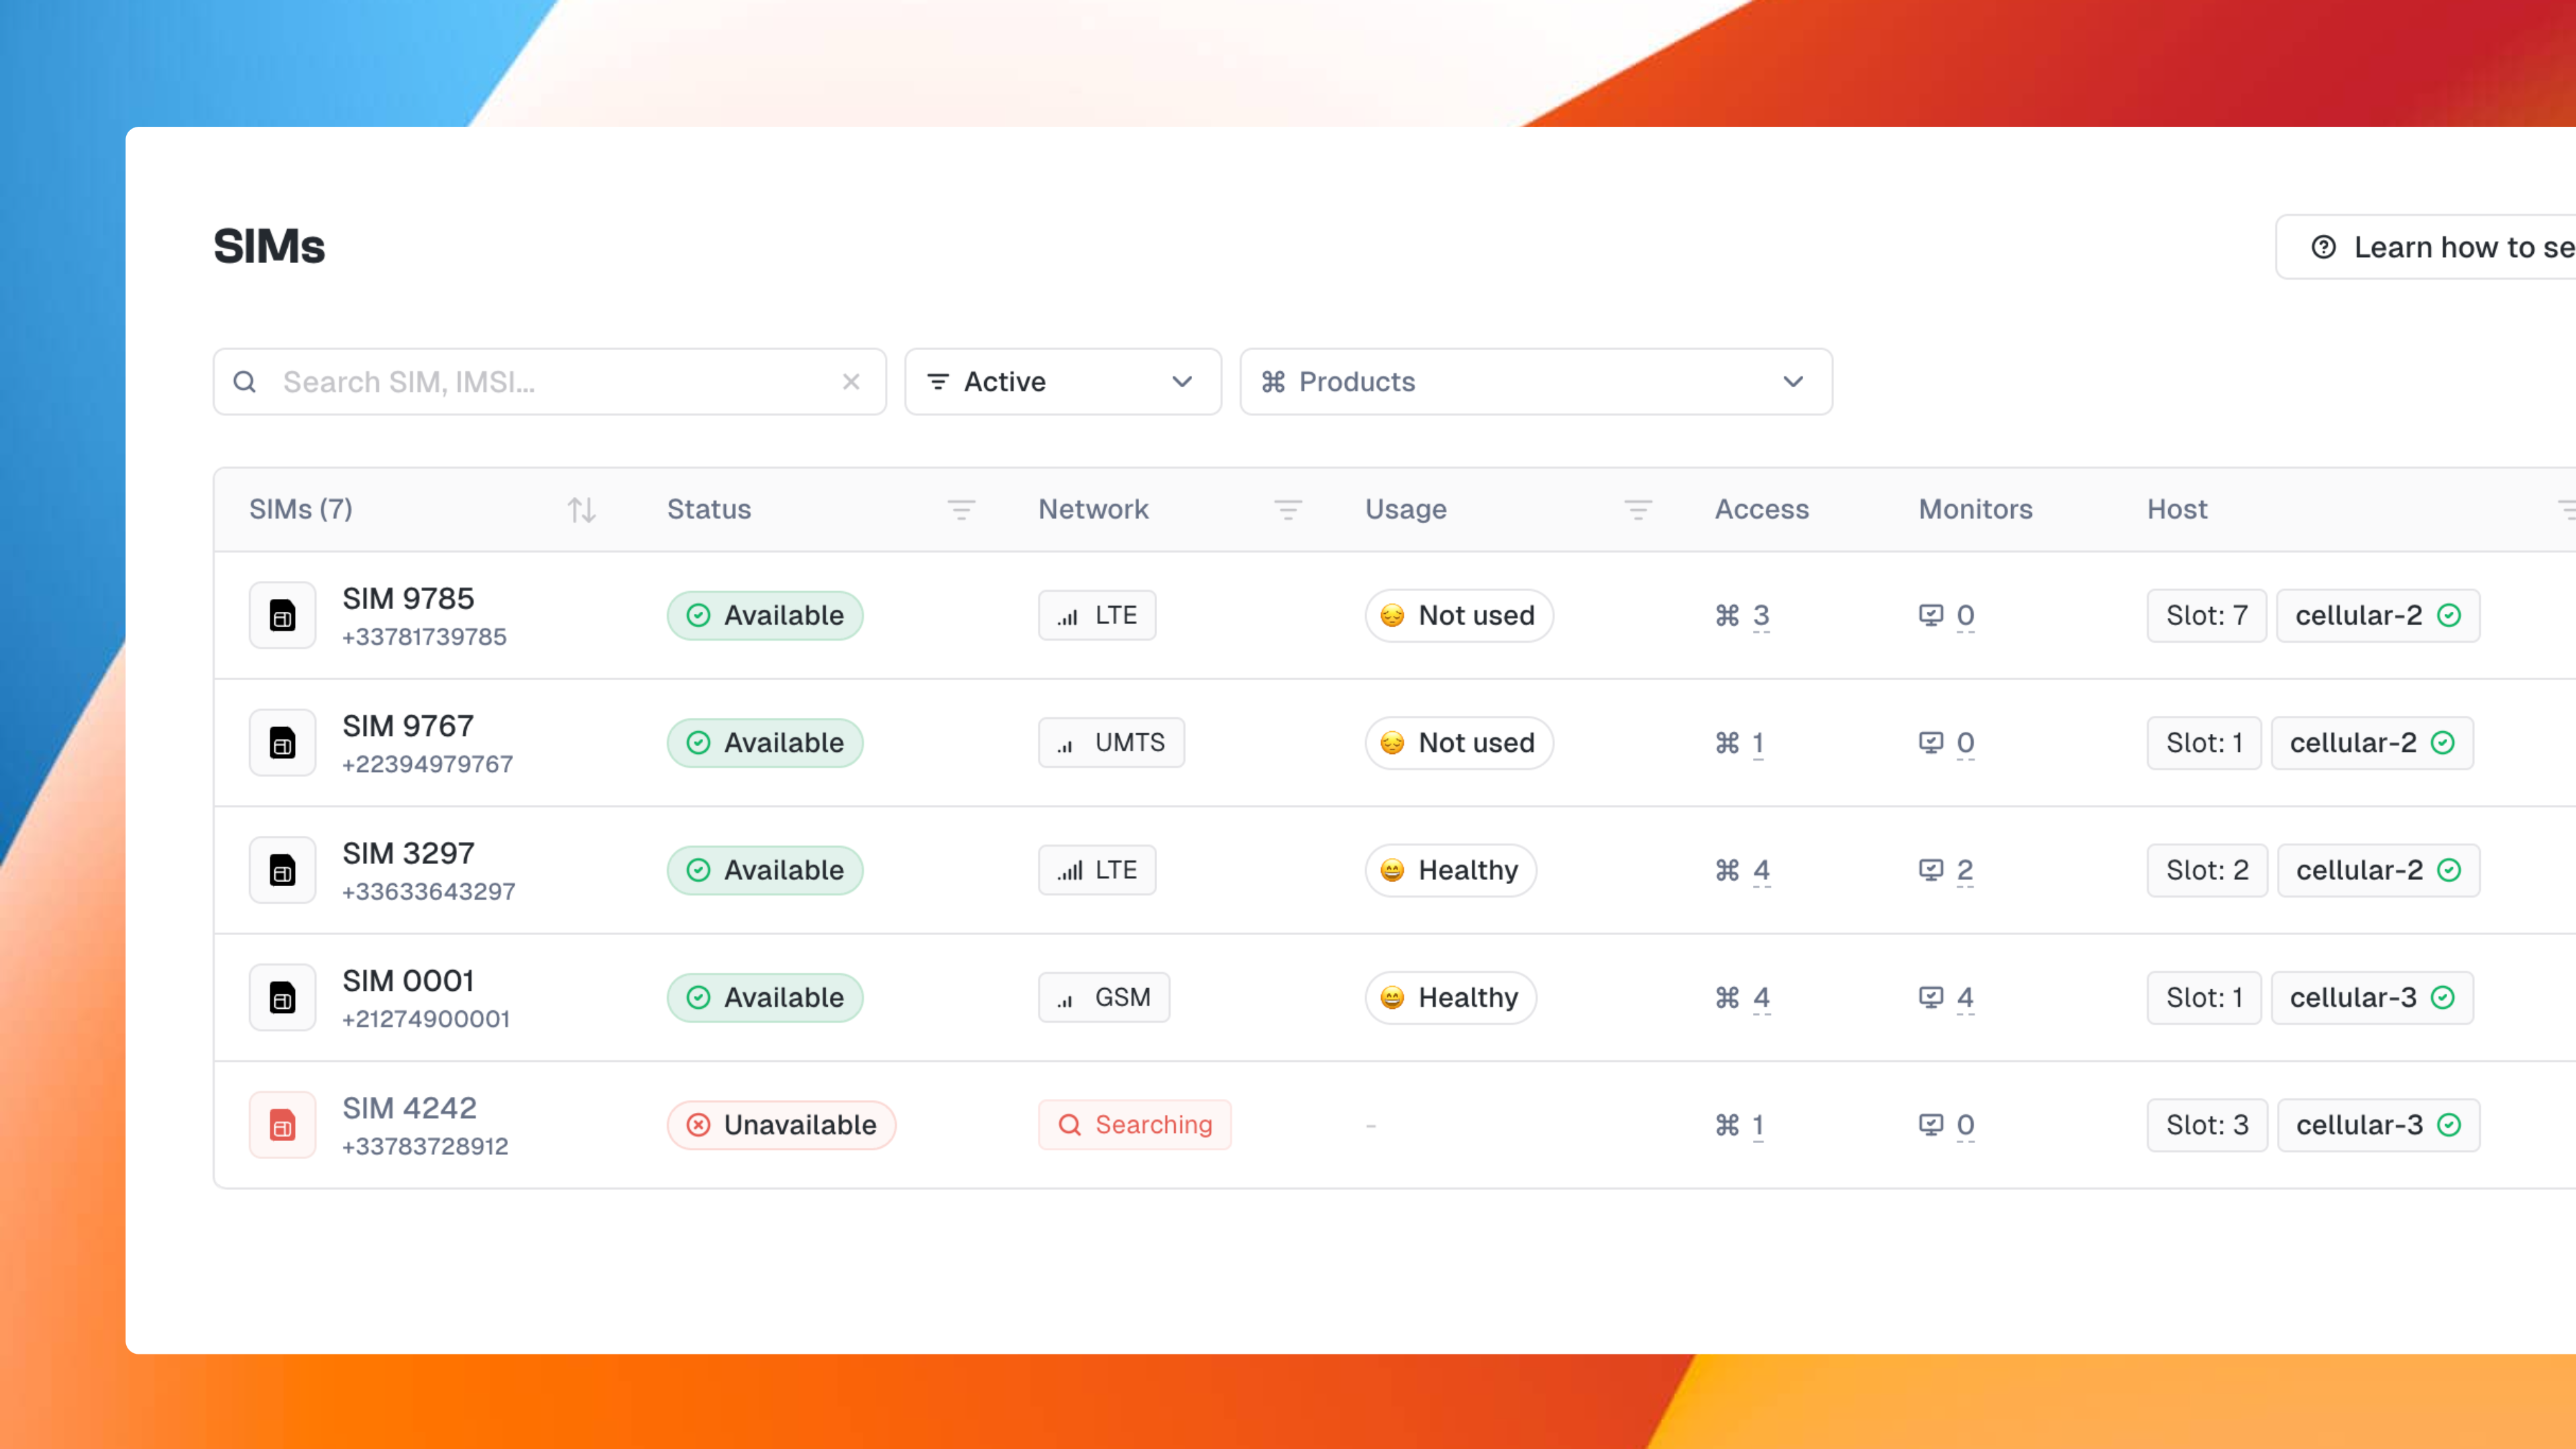Sort the SIMs column with the arrows icon

tap(581, 510)
